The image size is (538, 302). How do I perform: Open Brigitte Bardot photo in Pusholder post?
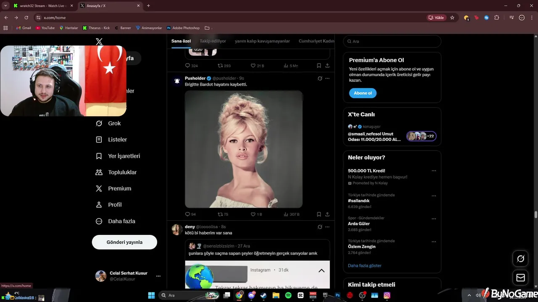244,149
